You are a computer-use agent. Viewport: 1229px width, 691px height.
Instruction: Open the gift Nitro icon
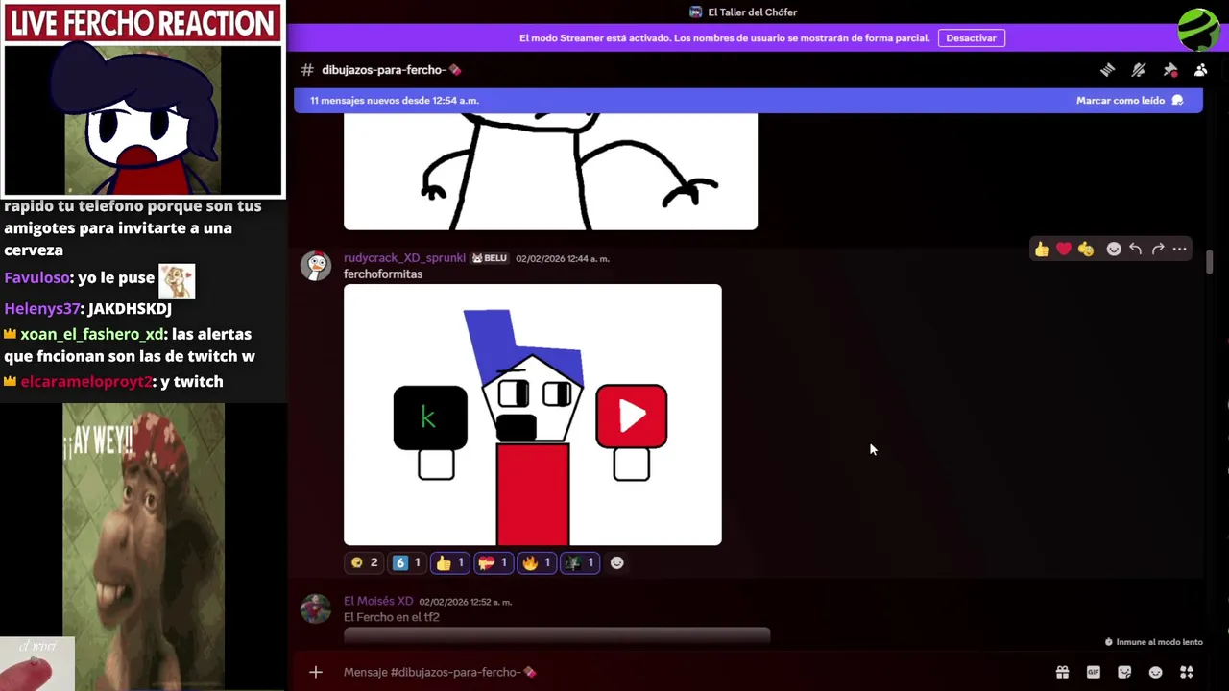[x=1062, y=672]
